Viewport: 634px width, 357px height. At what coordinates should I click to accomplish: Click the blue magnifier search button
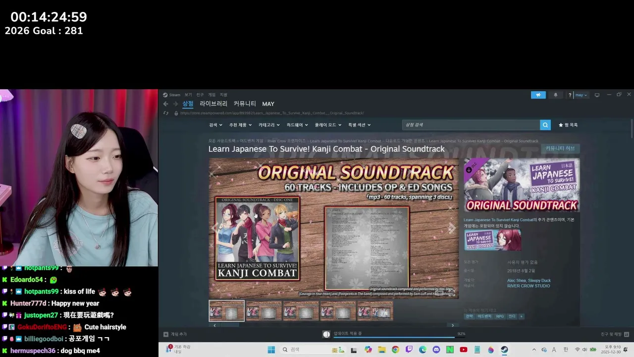(x=545, y=125)
